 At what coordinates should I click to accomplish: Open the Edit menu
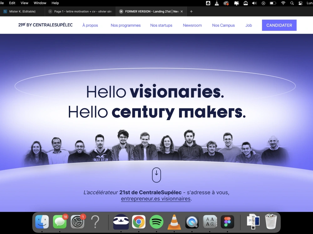(12, 3)
